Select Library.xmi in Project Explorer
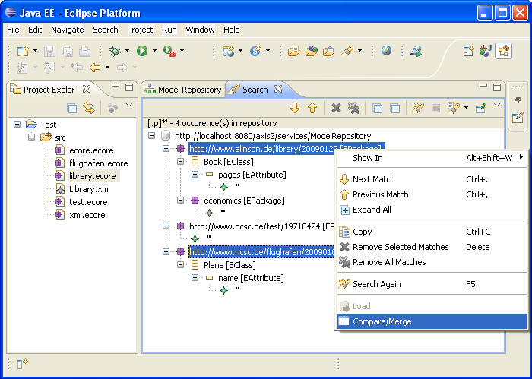532x379 pixels. pyautogui.click(x=90, y=189)
